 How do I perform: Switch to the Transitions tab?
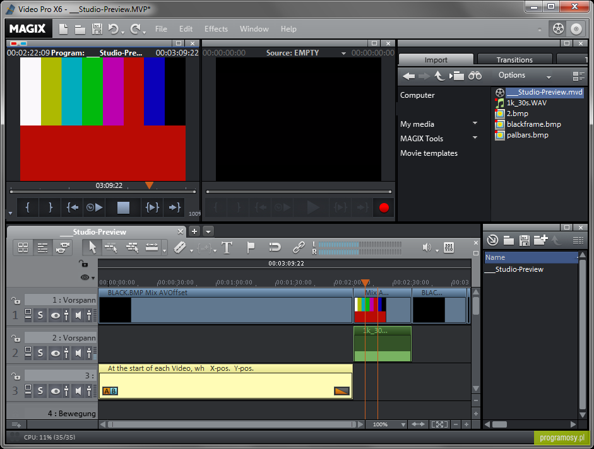514,59
